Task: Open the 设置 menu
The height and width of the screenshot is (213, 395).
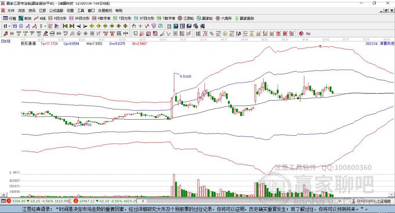Action: 70,10
